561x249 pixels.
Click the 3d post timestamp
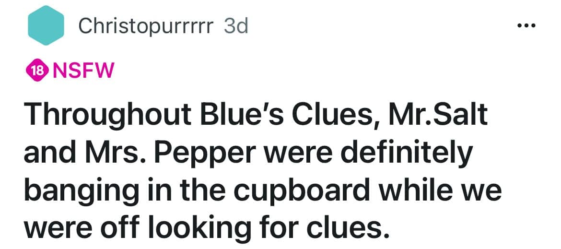(x=236, y=26)
